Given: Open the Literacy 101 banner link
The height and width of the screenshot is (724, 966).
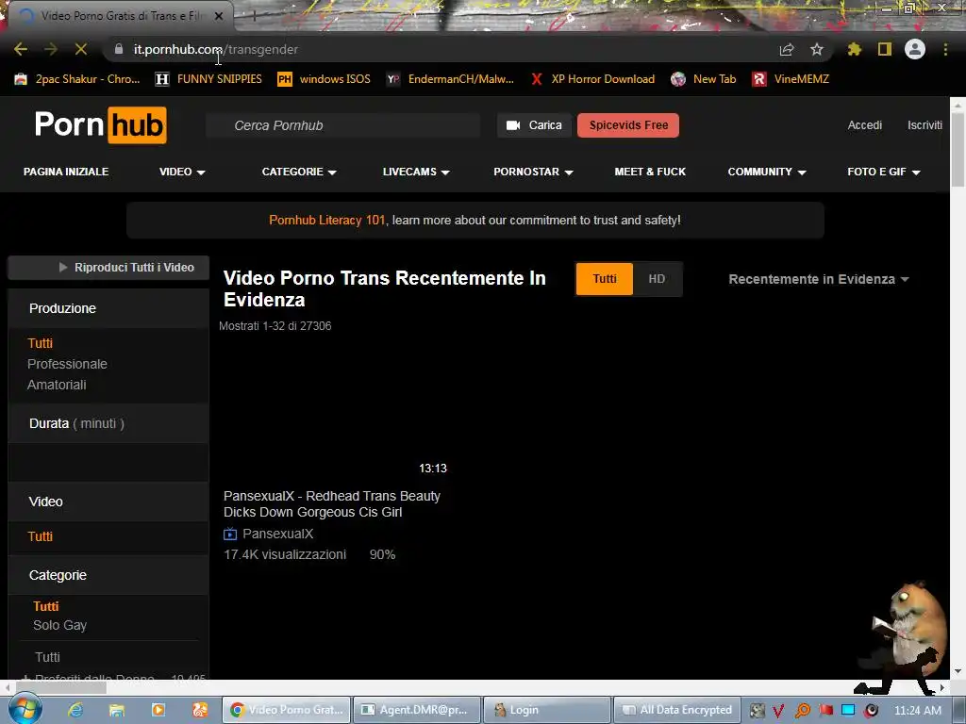Looking at the screenshot, I should point(327,220).
